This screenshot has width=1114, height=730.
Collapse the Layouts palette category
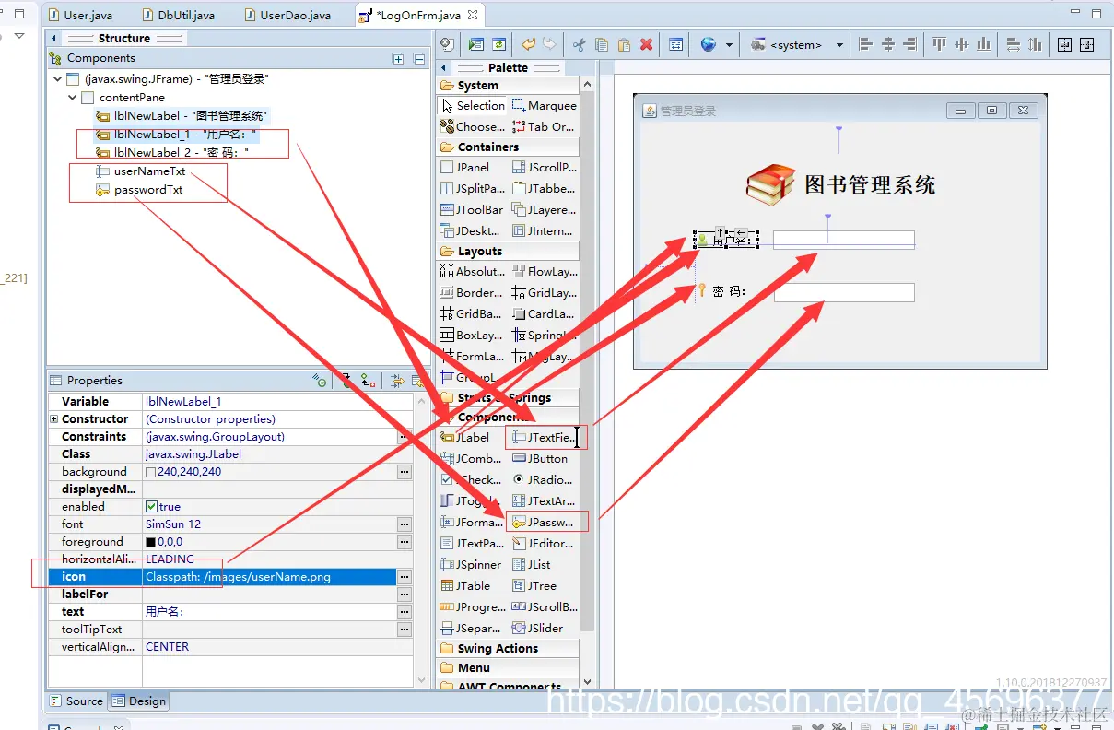pyautogui.click(x=508, y=251)
